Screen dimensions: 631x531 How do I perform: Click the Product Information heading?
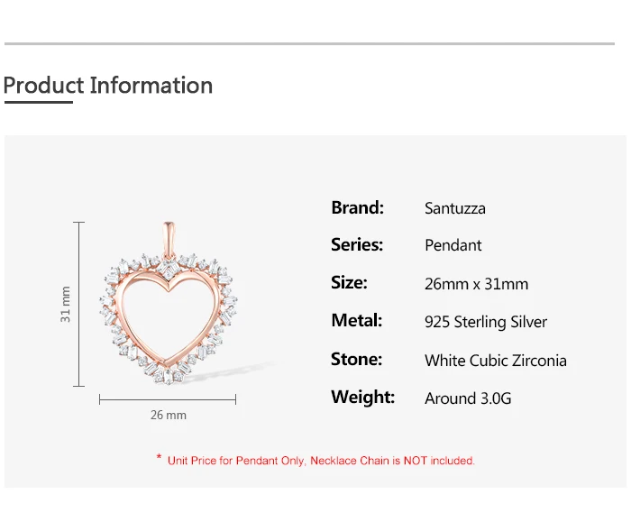(x=108, y=86)
